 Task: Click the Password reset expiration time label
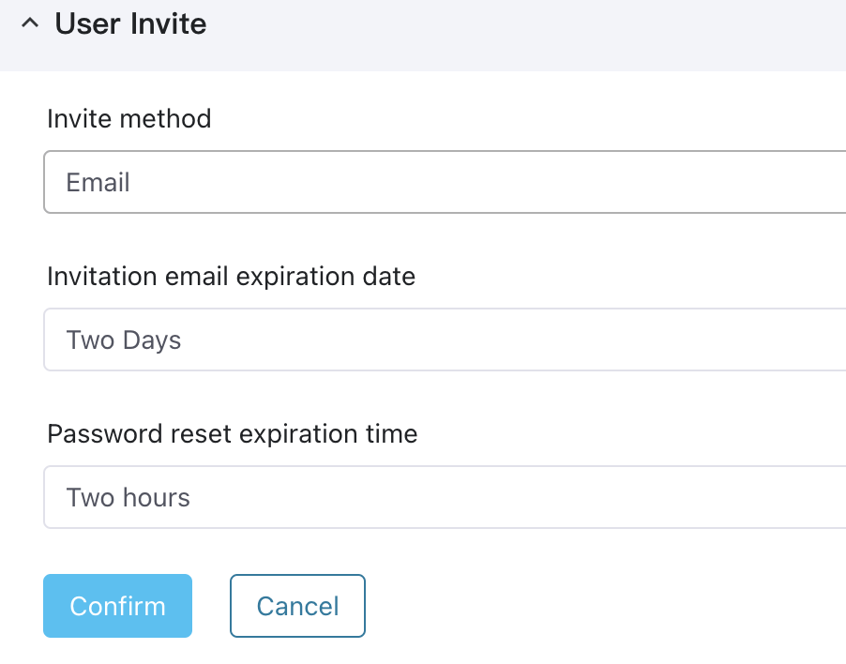(x=233, y=433)
